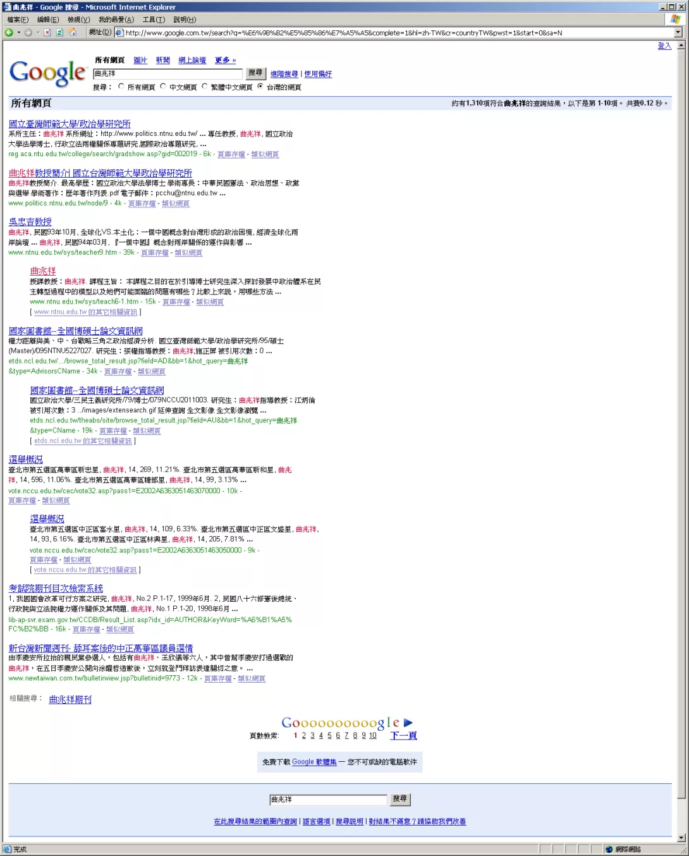Go to results page 10

click(373, 735)
